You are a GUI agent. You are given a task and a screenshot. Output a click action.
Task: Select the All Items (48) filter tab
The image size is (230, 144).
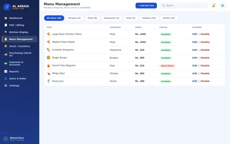pos(54,18)
